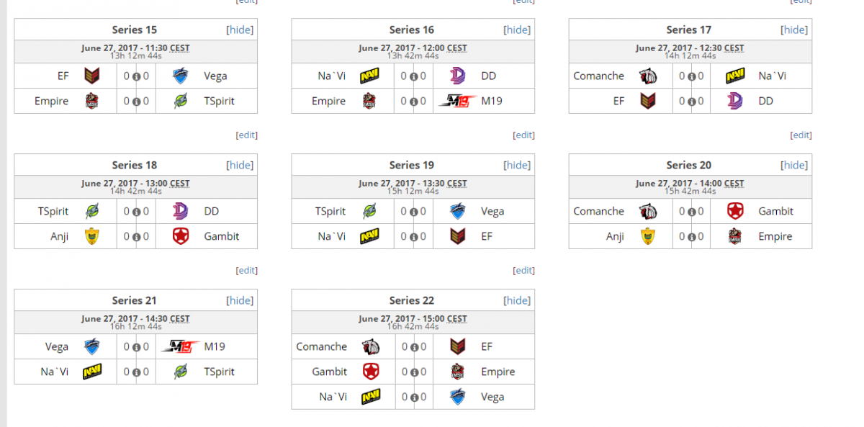
Task: Click the TSpirit team name in Series 19
Action: [330, 211]
